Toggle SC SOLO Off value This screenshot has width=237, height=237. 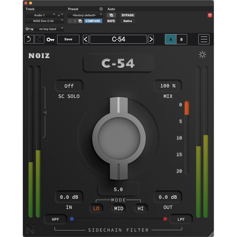(69, 86)
